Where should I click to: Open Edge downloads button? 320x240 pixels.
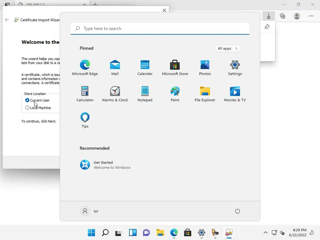pyautogui.click(x=269, y=16)
